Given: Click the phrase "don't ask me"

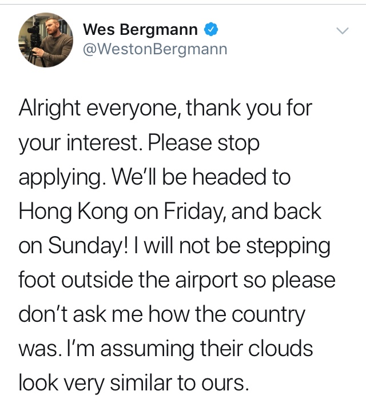Looking at the screenshot, I should tap(81, 315).
